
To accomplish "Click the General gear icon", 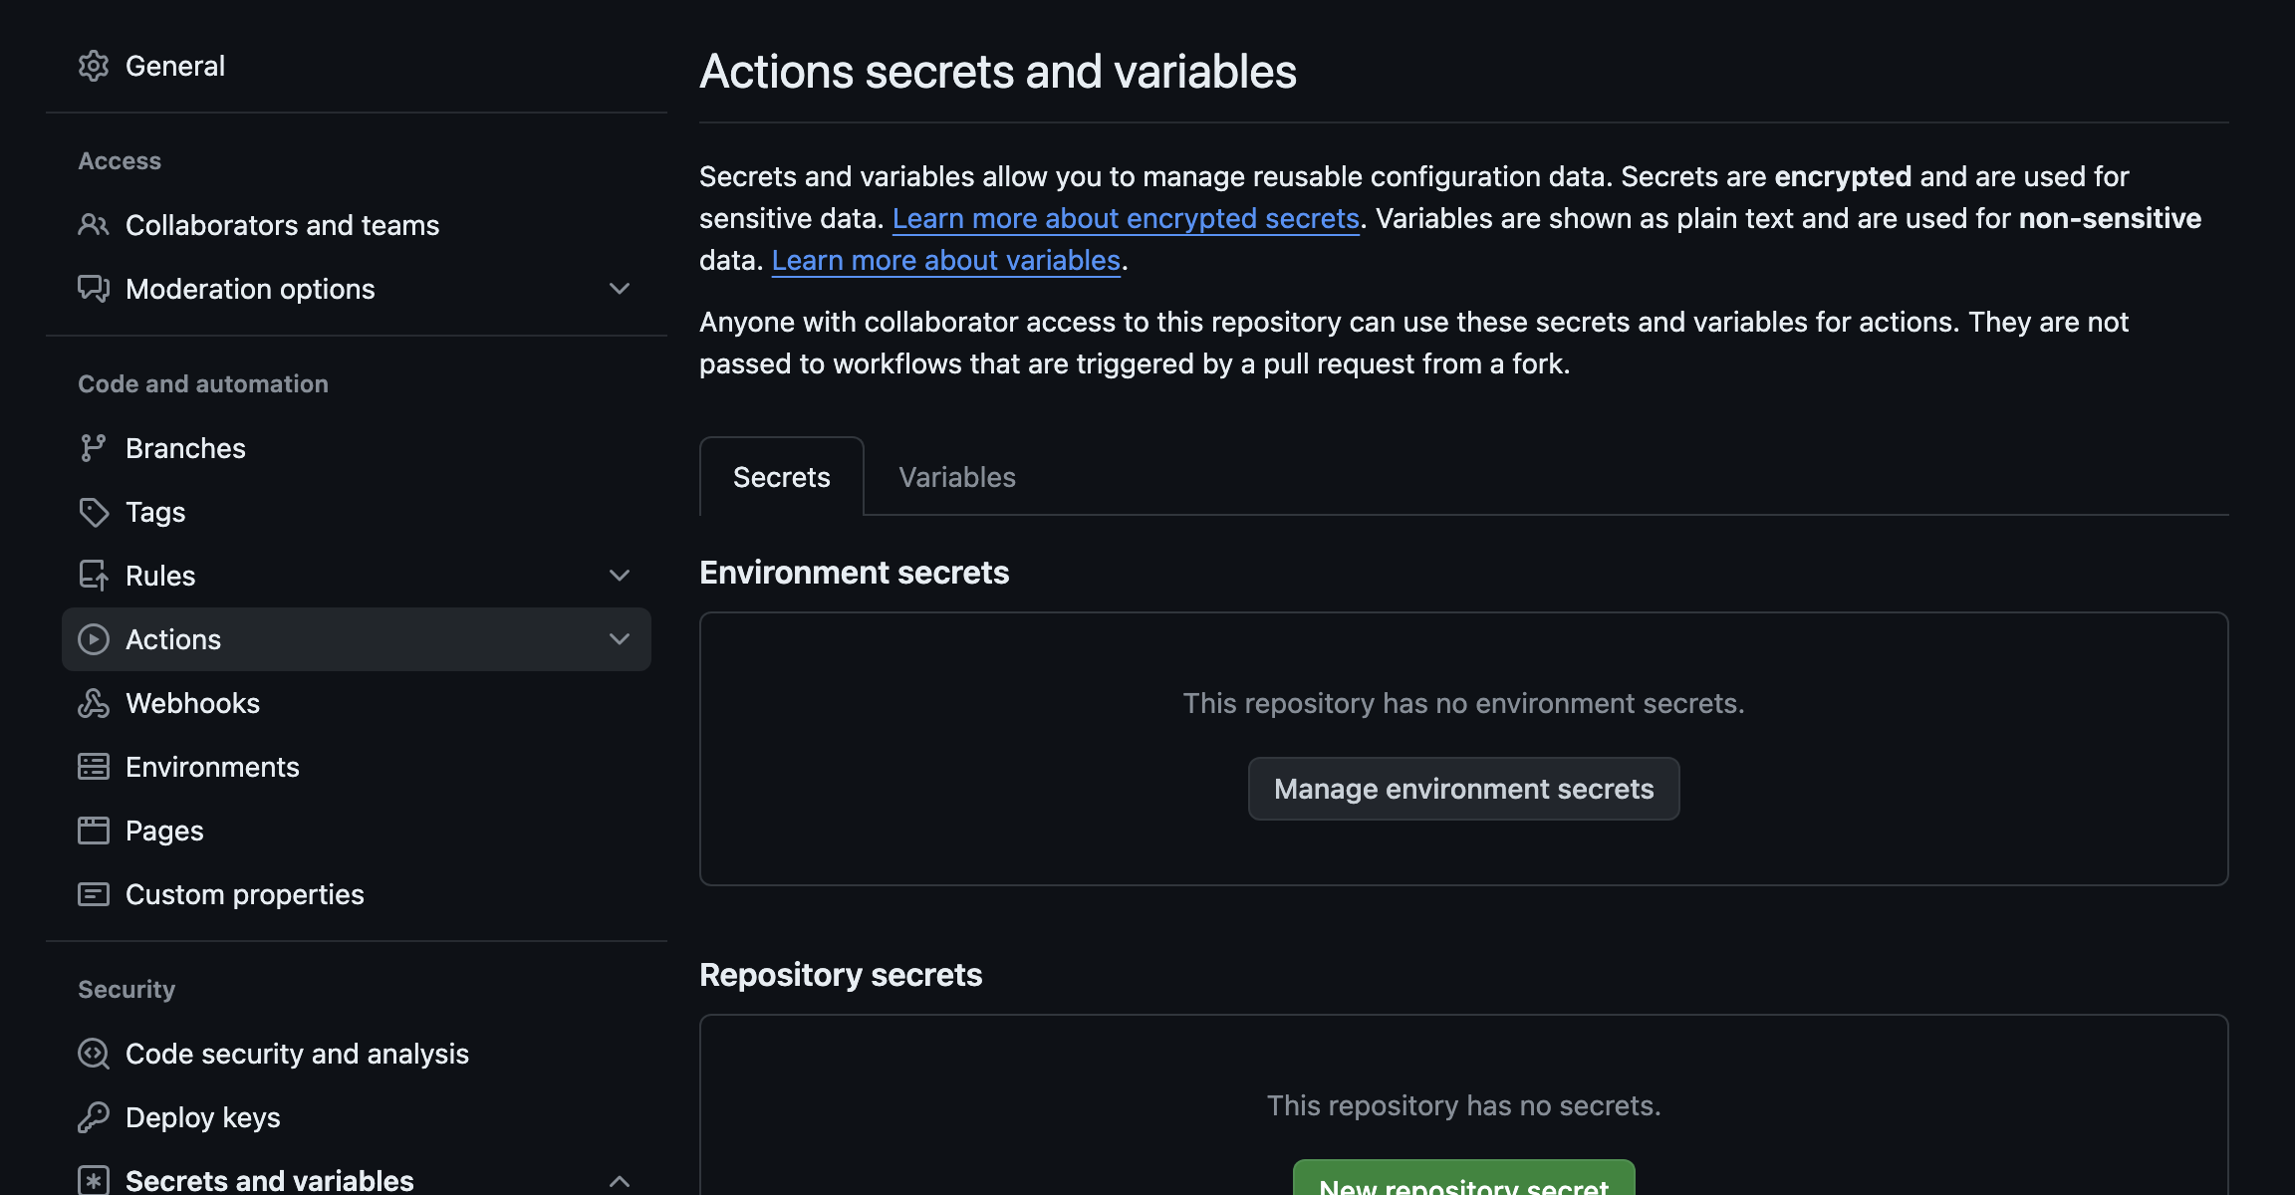I will 94,66.
